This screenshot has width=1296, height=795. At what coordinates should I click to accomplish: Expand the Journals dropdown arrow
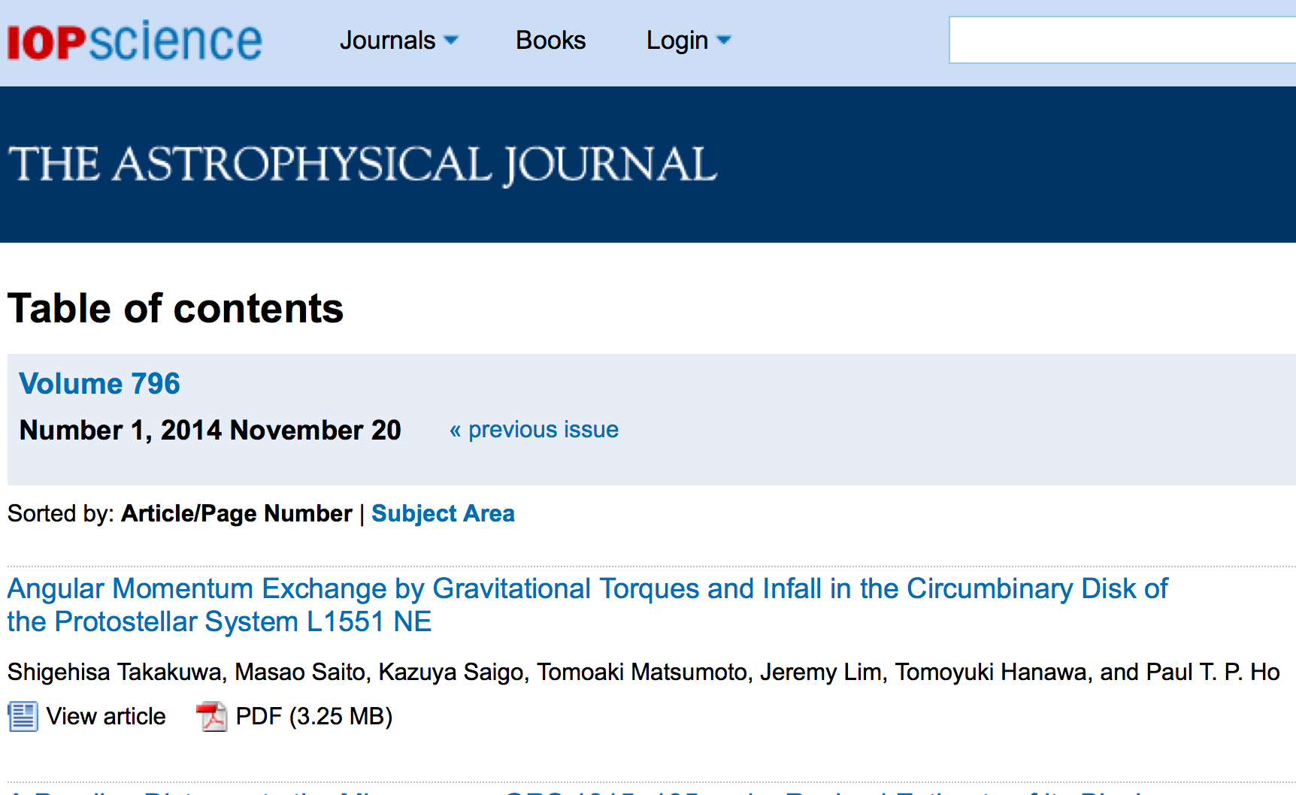[451, 40]
